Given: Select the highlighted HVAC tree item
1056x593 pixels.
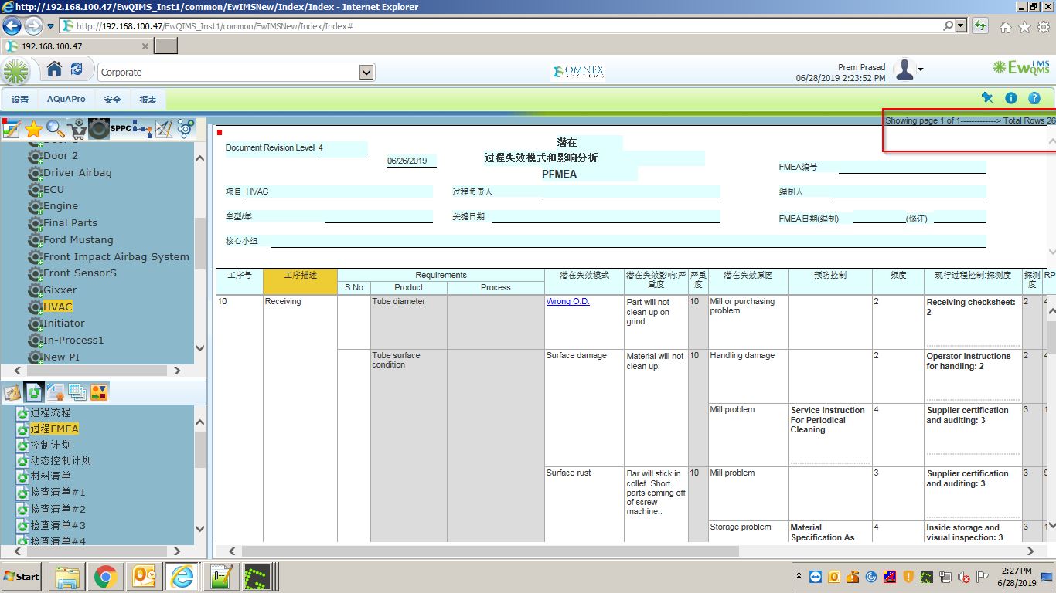Looking at the screenshot, I should [58, 307].
